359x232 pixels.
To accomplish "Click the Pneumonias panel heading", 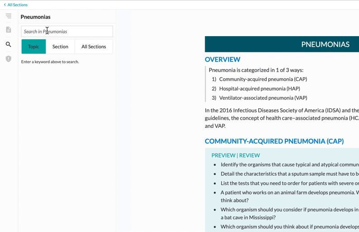I will tap(35, 17).
